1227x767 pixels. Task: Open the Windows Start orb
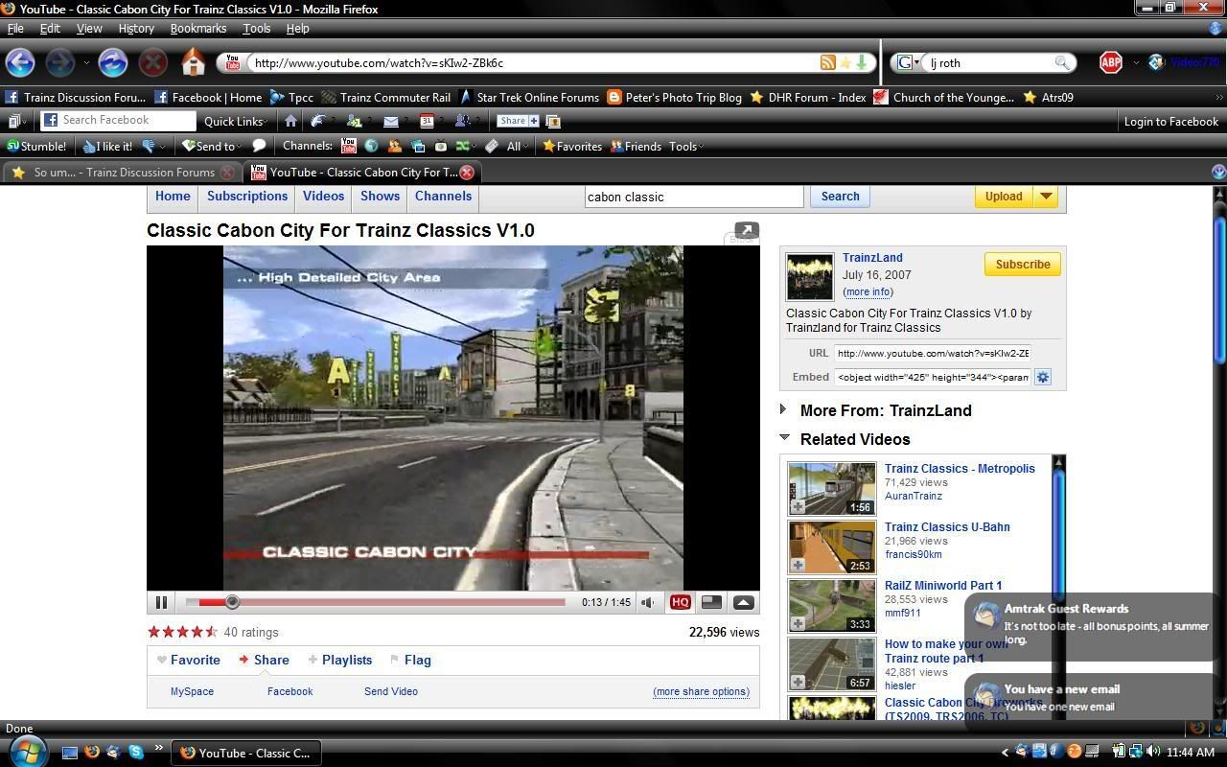(27, 750)
